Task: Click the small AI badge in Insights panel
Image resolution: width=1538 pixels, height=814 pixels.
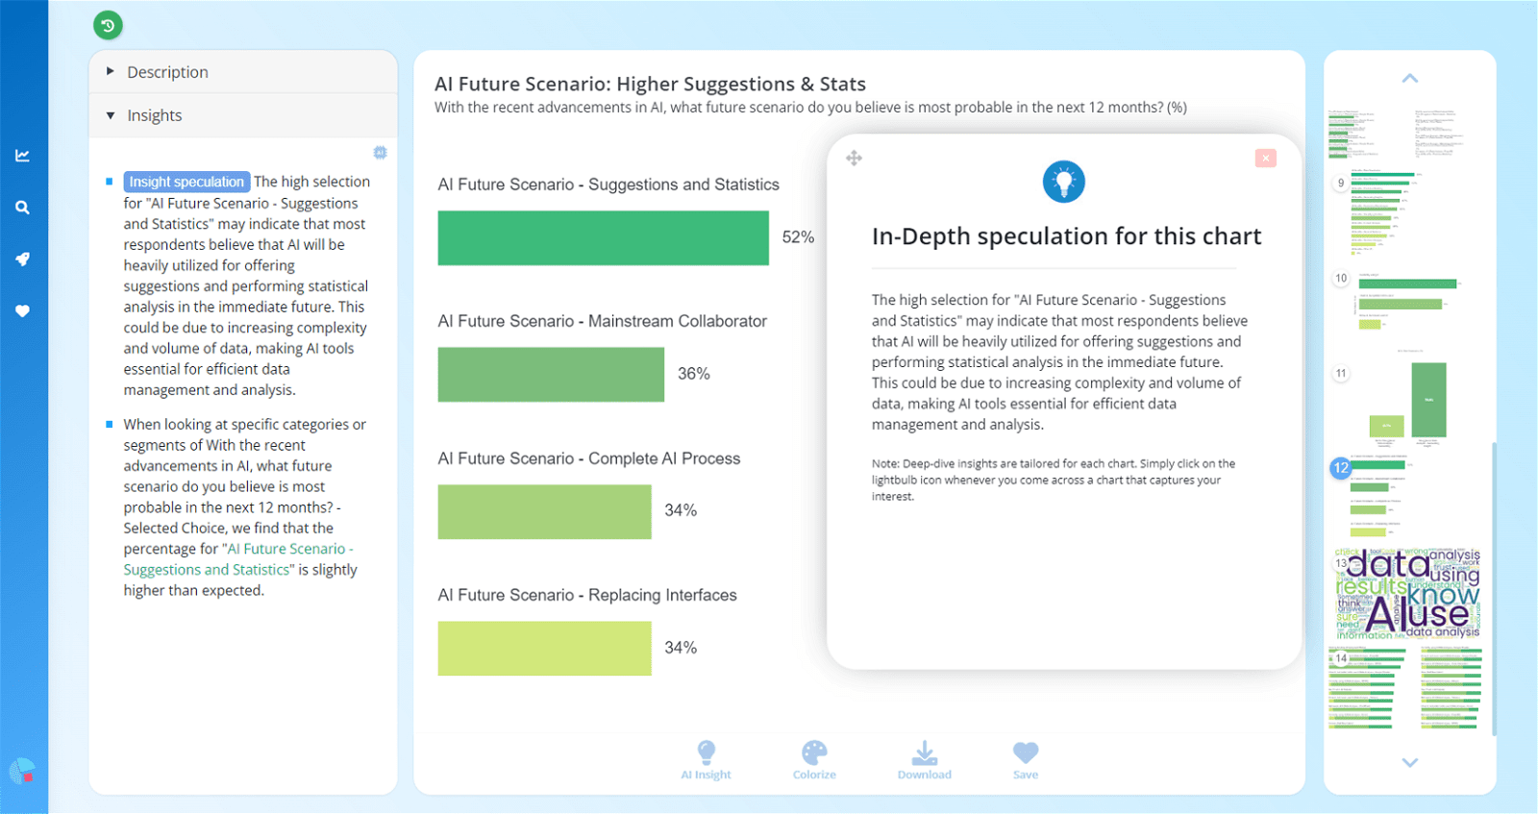Action: (x=380, y=153)
